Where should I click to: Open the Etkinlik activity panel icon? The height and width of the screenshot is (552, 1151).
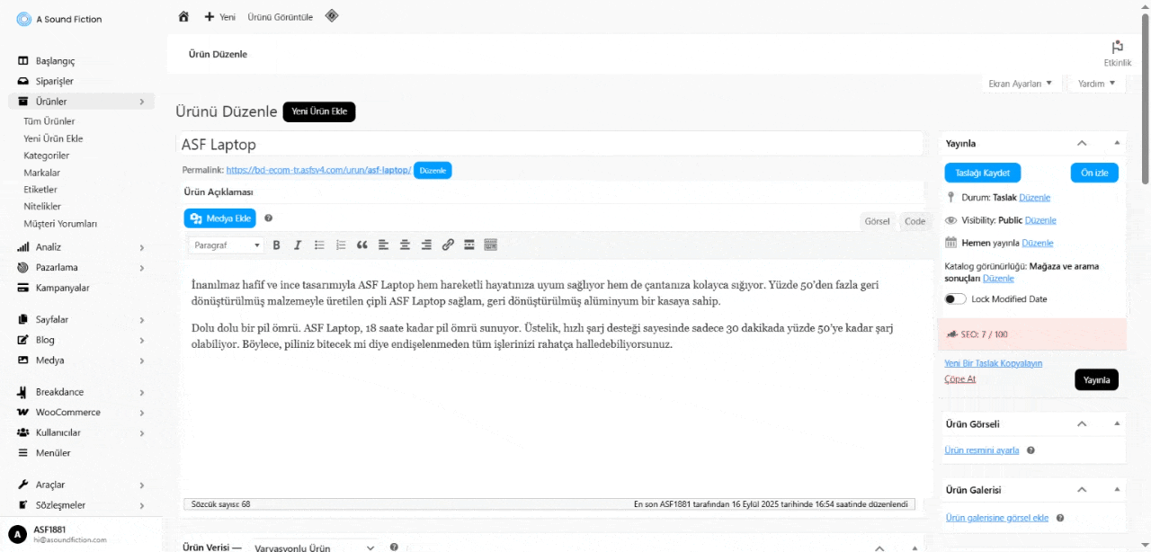pyautogui.click(x=1117, y=52)
